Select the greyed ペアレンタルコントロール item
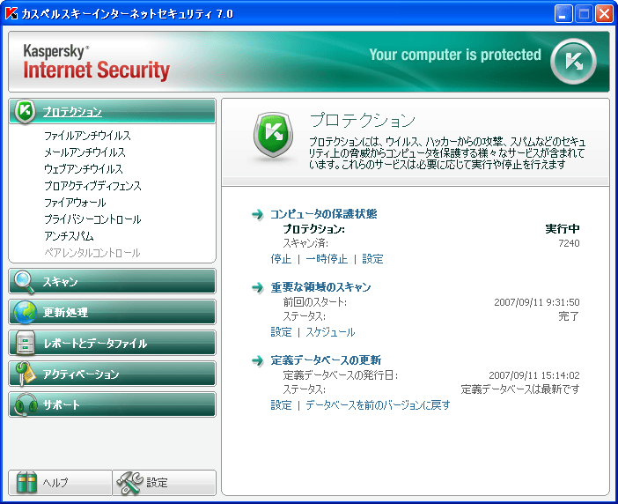The width and height of the screenshot is (618, 504). click(92, 253)
